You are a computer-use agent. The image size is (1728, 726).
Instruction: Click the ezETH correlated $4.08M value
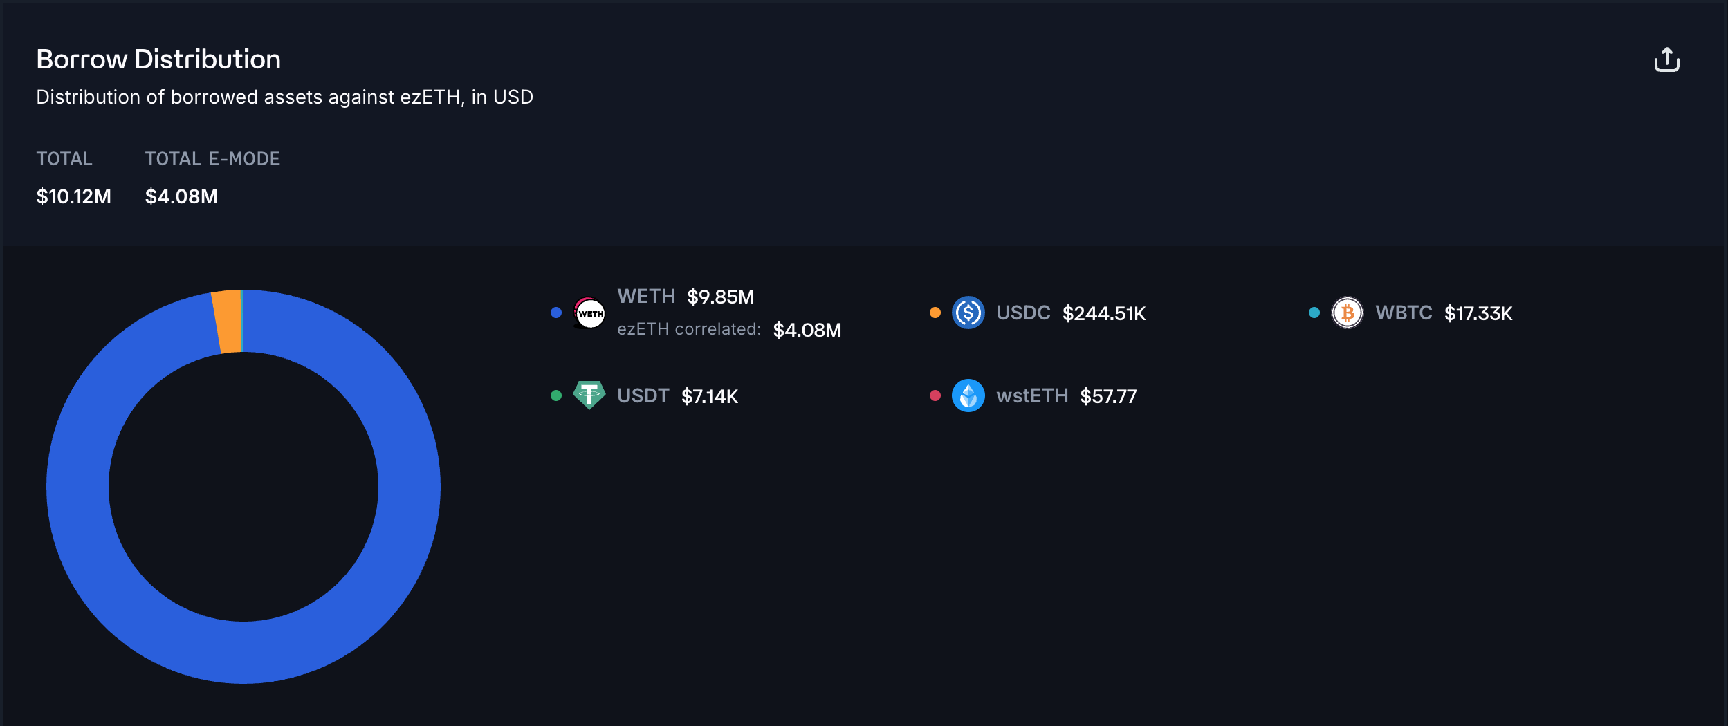tap(807, 330)
